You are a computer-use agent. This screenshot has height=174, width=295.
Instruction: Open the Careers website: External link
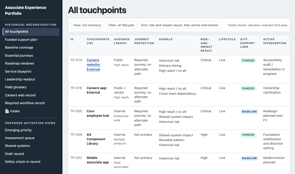click(x=94, y=65)
